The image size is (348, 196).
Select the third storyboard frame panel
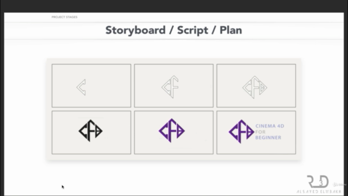(x=256, y=86)
